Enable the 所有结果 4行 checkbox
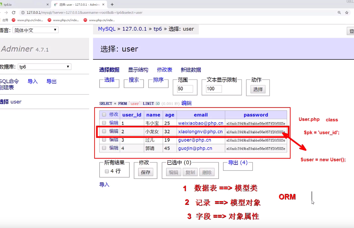Screen dimensions: 354x228 point(106,170)
